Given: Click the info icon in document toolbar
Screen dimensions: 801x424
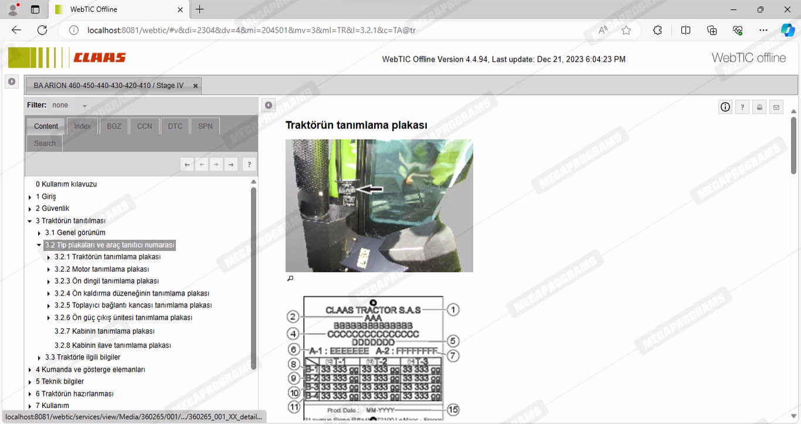Looking at the screenshot, I should (725, 107).
